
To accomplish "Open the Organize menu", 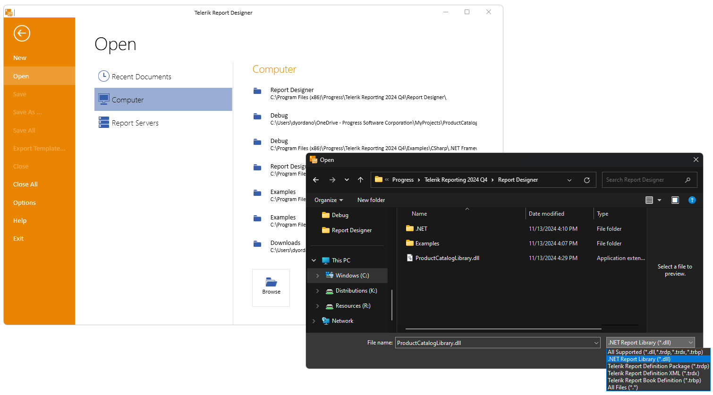I will (x=328, y=200).
